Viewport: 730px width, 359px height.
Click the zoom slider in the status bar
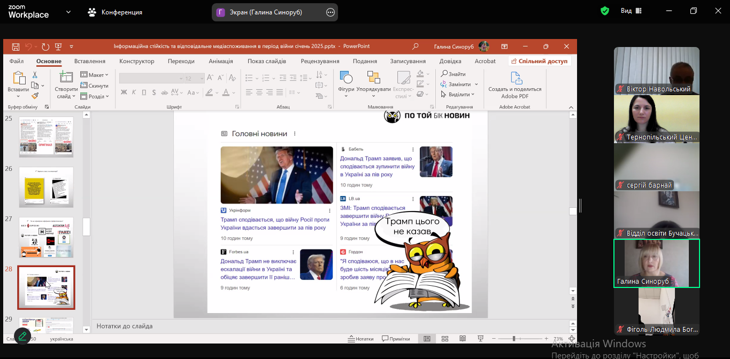click(x=513, y=339)
